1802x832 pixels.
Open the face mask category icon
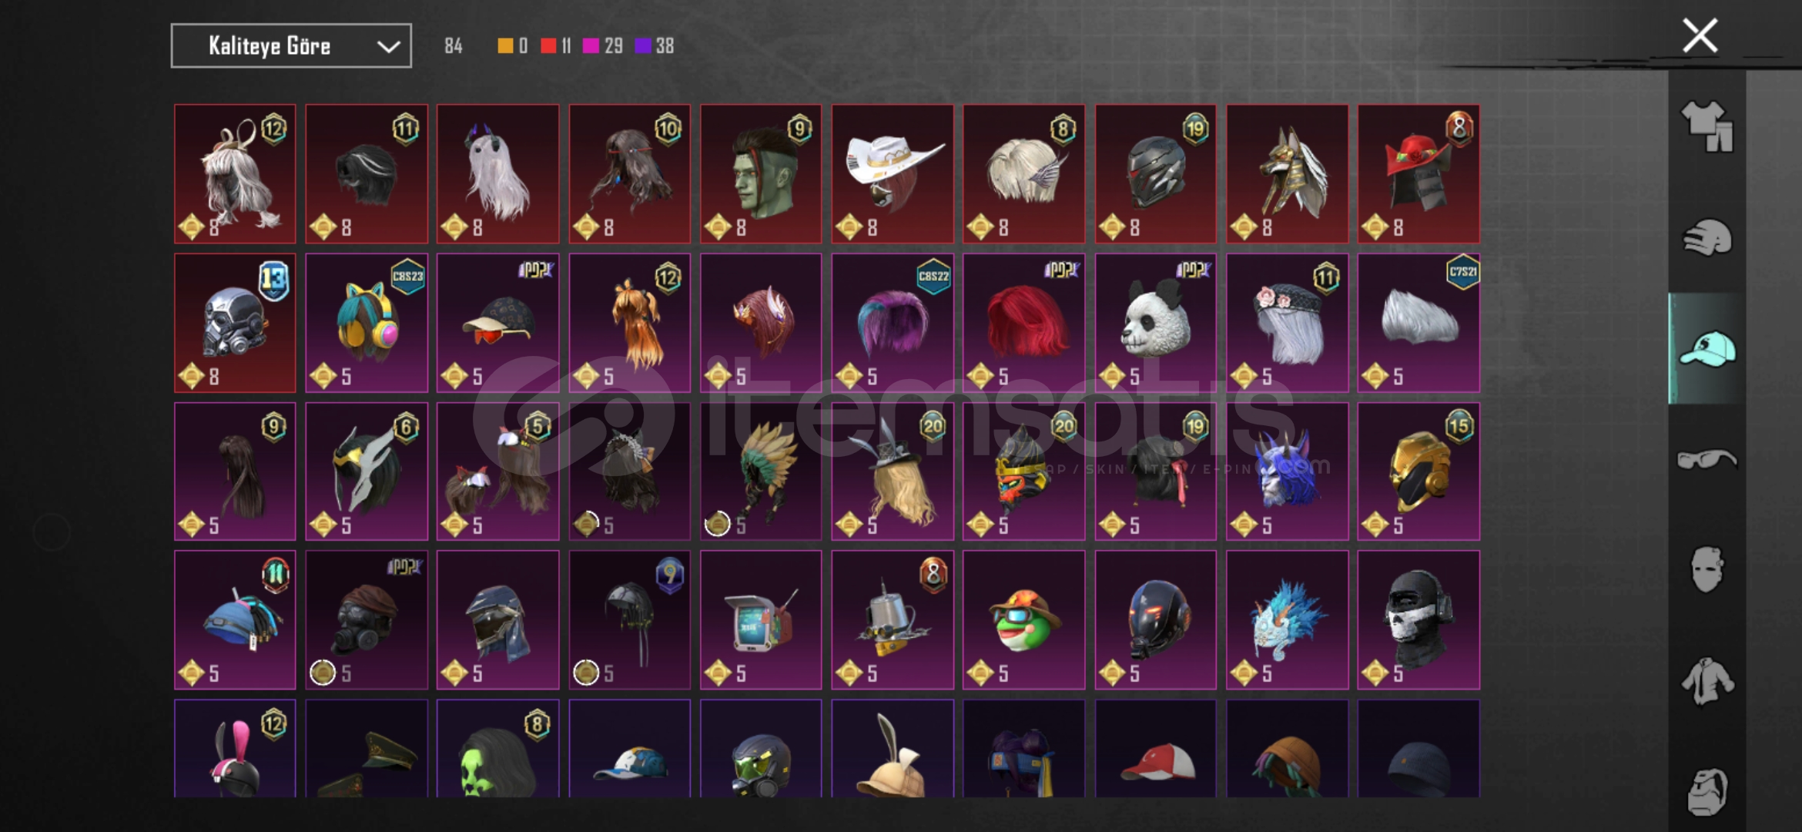point(1707,569)
